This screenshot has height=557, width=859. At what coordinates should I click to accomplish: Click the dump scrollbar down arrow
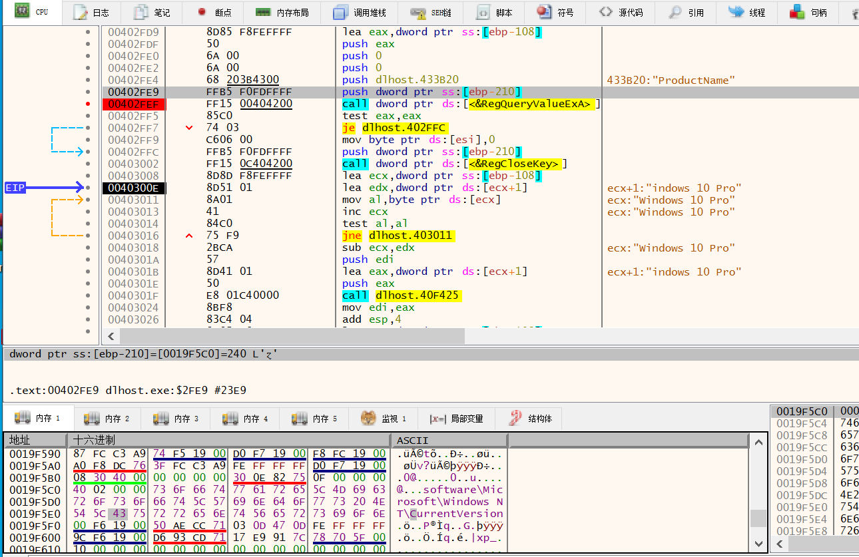(758, 544)
